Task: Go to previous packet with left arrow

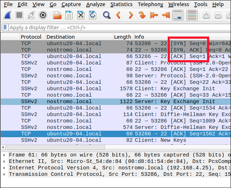Action: click(118, 15)
